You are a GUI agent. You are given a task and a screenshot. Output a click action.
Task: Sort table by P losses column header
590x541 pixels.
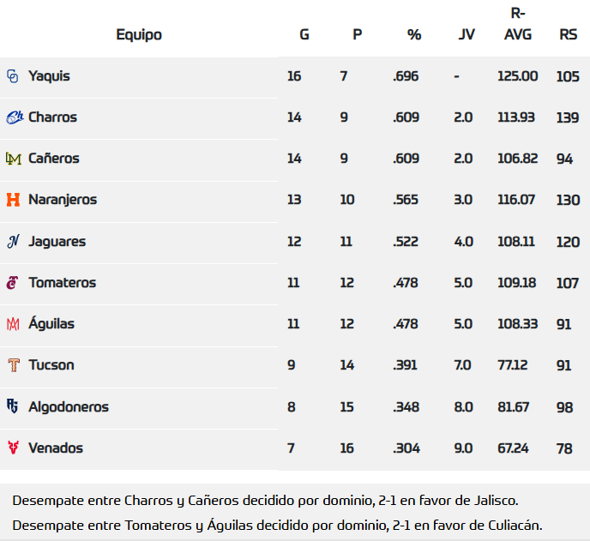(357, 35)
